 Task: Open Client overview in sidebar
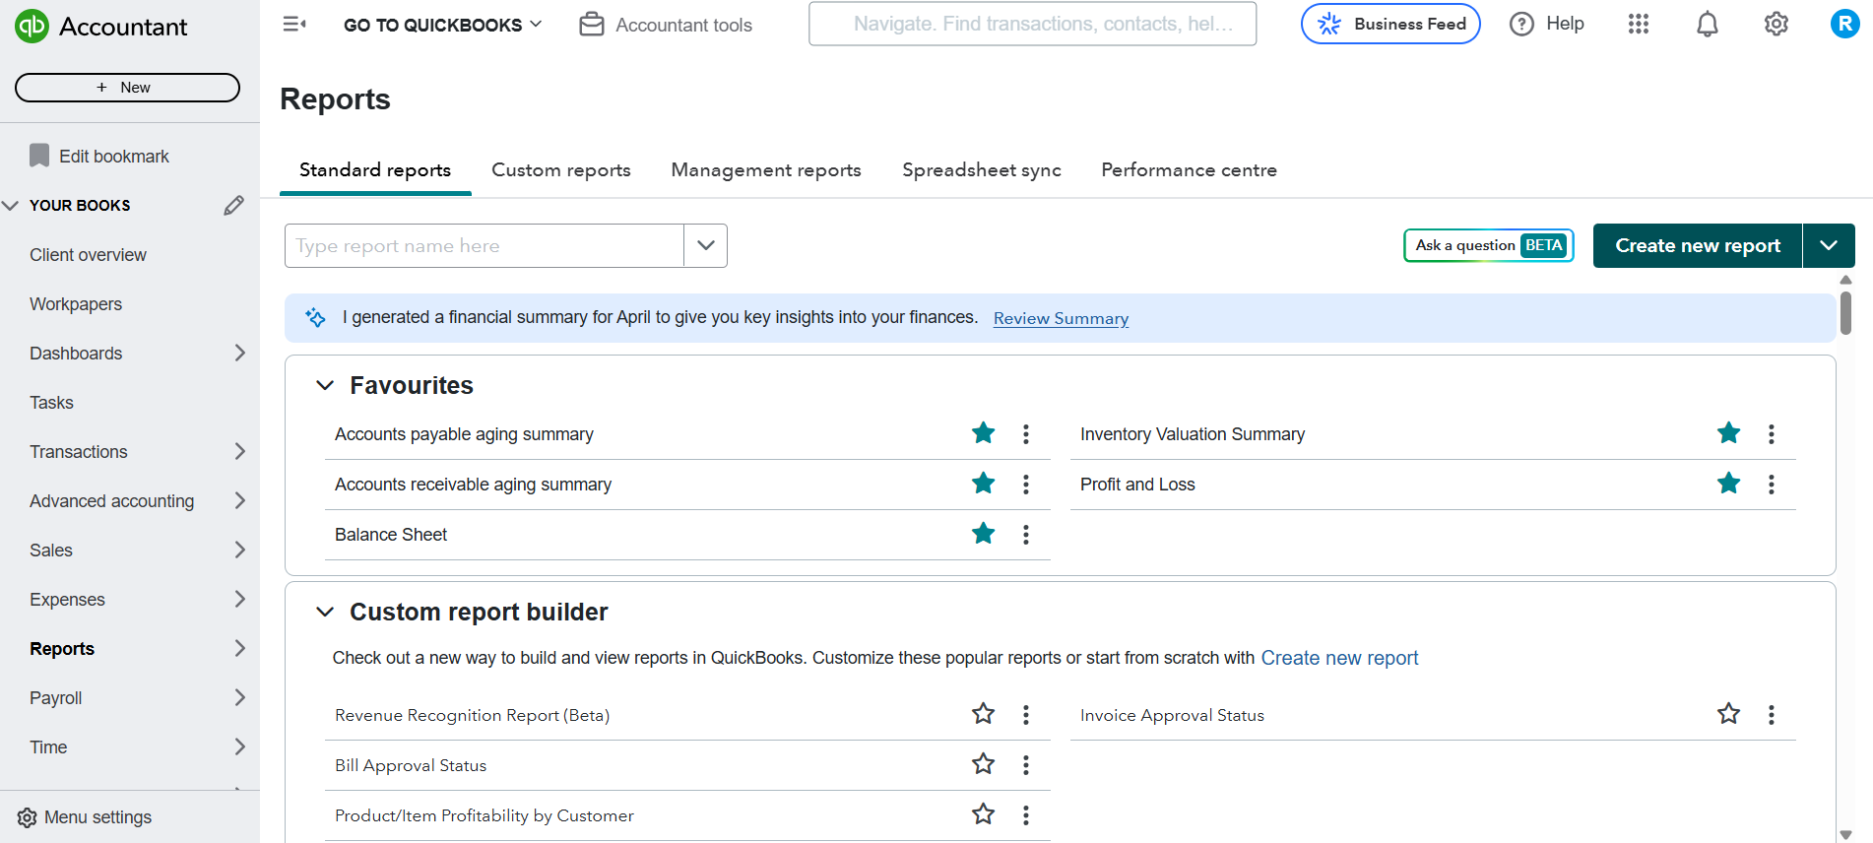pyautogui.click(x=88, y=255)
